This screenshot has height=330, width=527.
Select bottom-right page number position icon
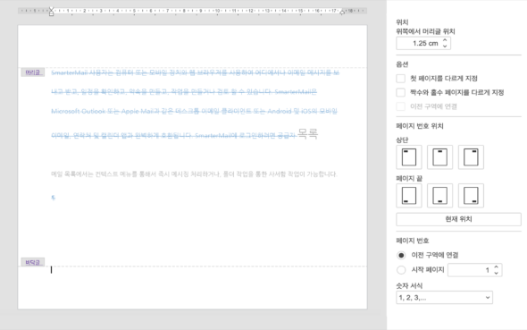[x=471, y=196]
